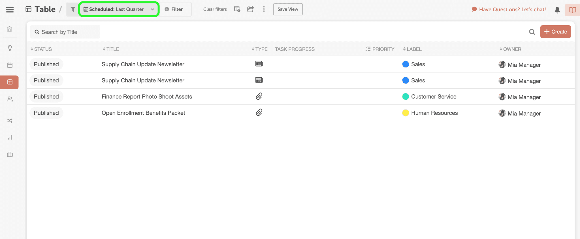The height and width of the screenshot is (239, 580).
Task: Open the three-dot more options menu
Action: click(x=264, y=9)
